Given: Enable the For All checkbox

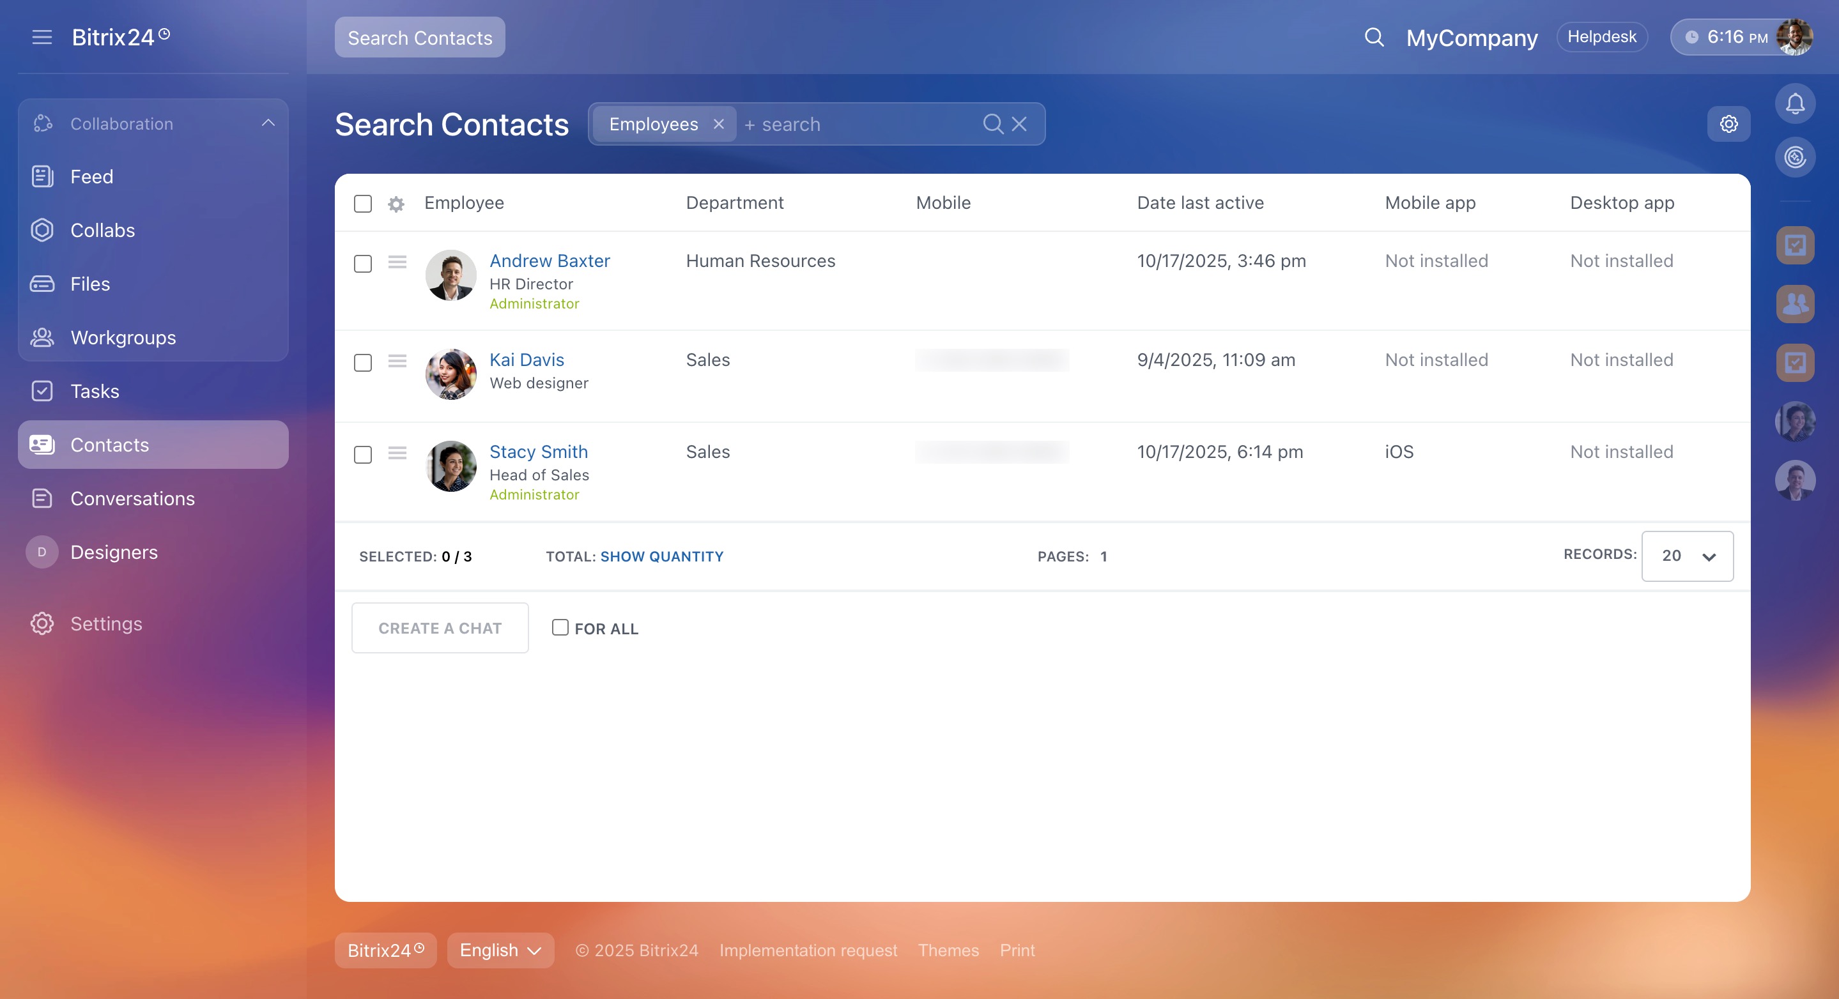Looking at the screenshot, I should pos(560,627).
